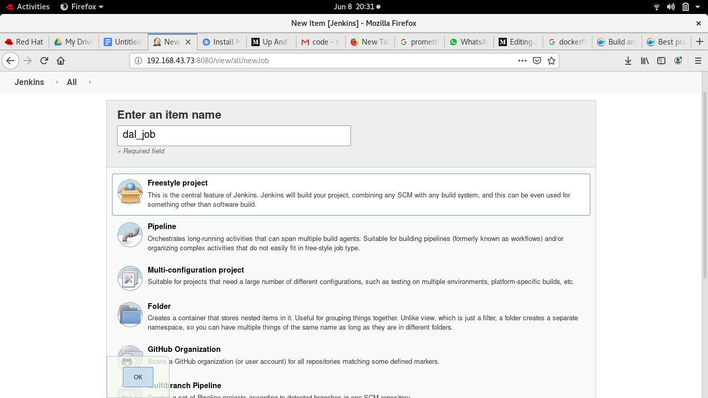Screen dimensions: 708x398
Task: Switch to the Best pra tab
Action: point(665,42)
